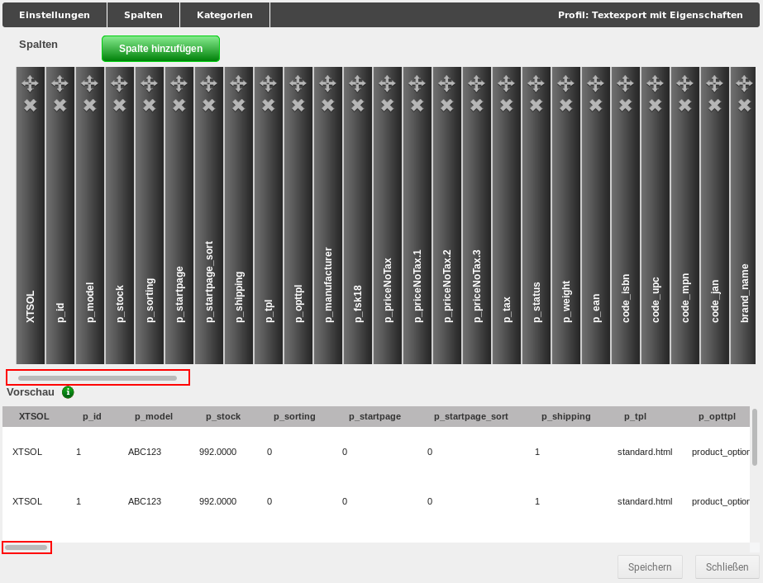This screenshot has width=763, height=583.
Task: Remove the p_ean column using its X icon
Action: click(595, 105)
